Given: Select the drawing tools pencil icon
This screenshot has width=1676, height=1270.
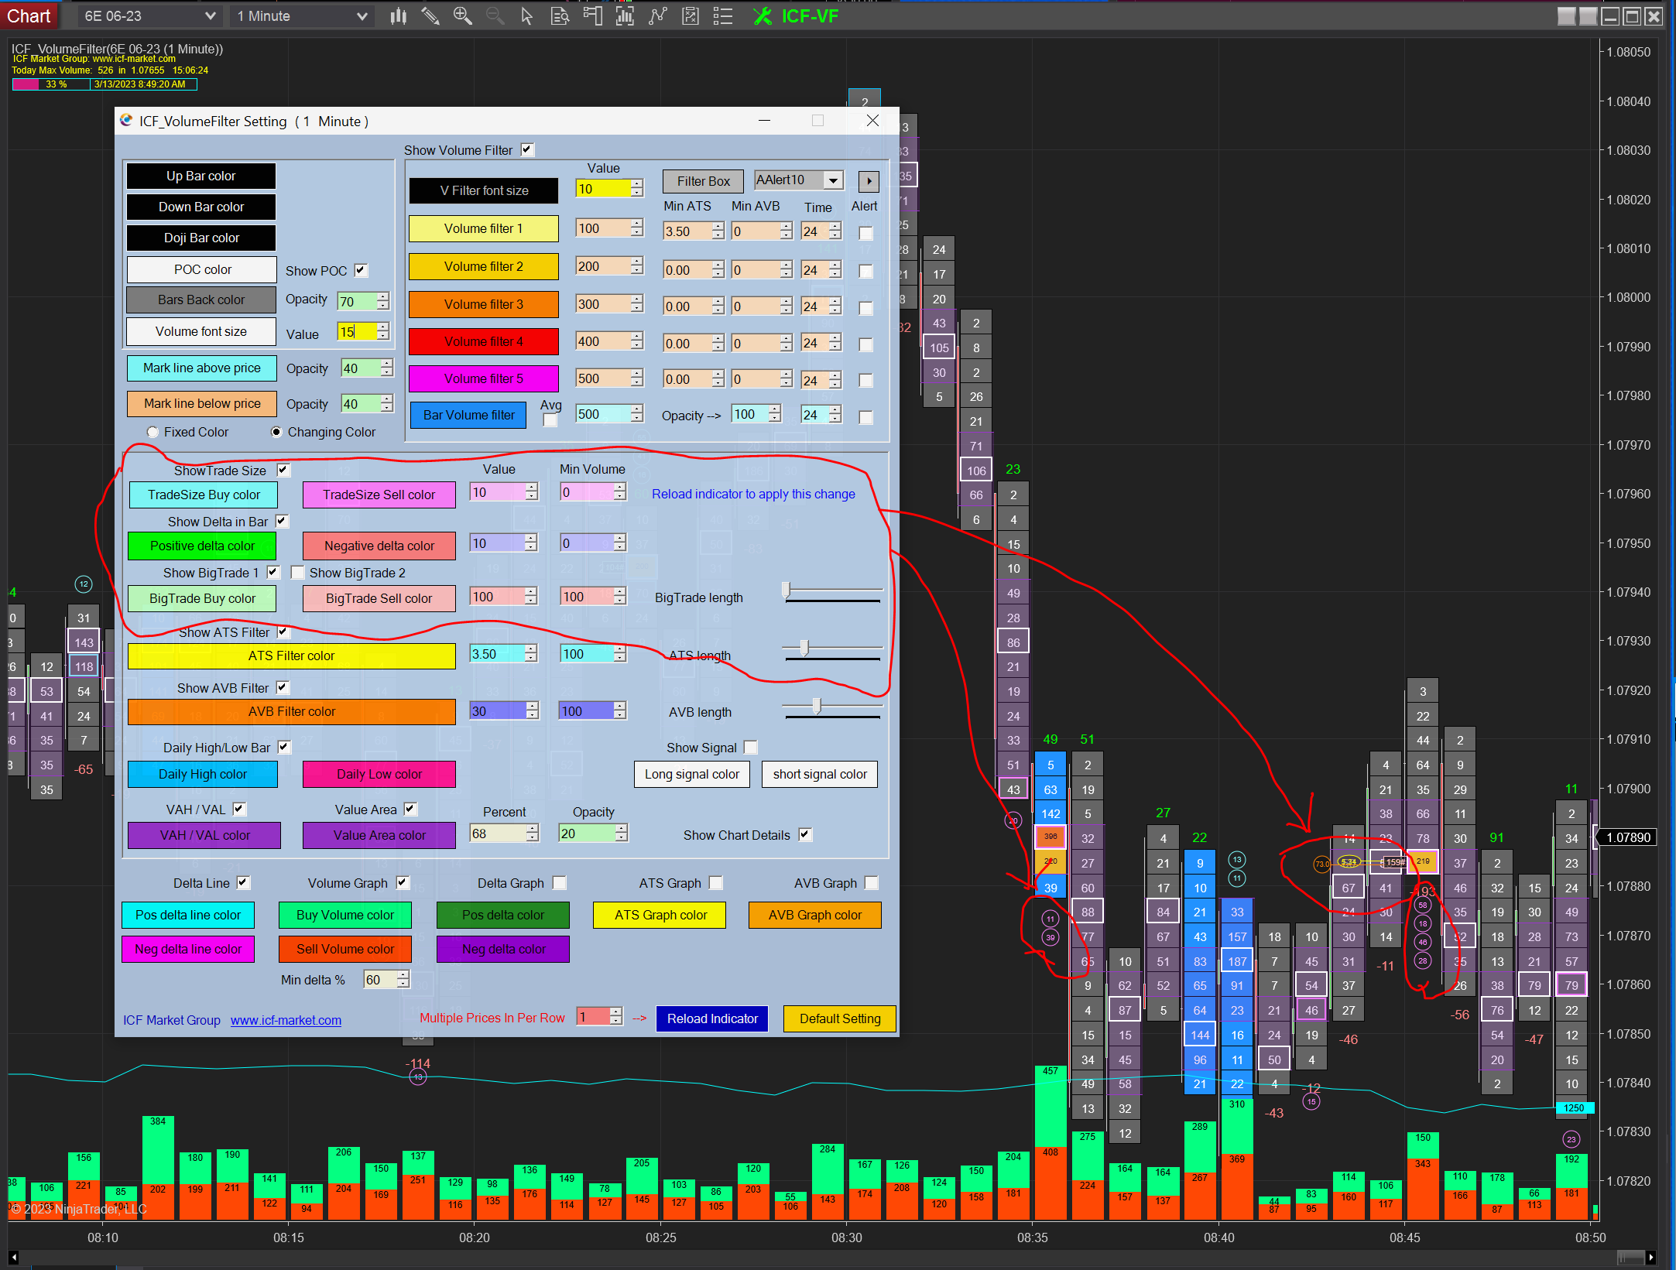Looking at the screenshot, I should [x=430, y=16].
